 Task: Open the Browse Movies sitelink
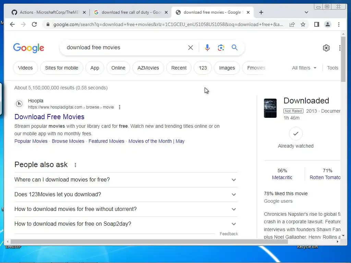click(x=68, y=141)
